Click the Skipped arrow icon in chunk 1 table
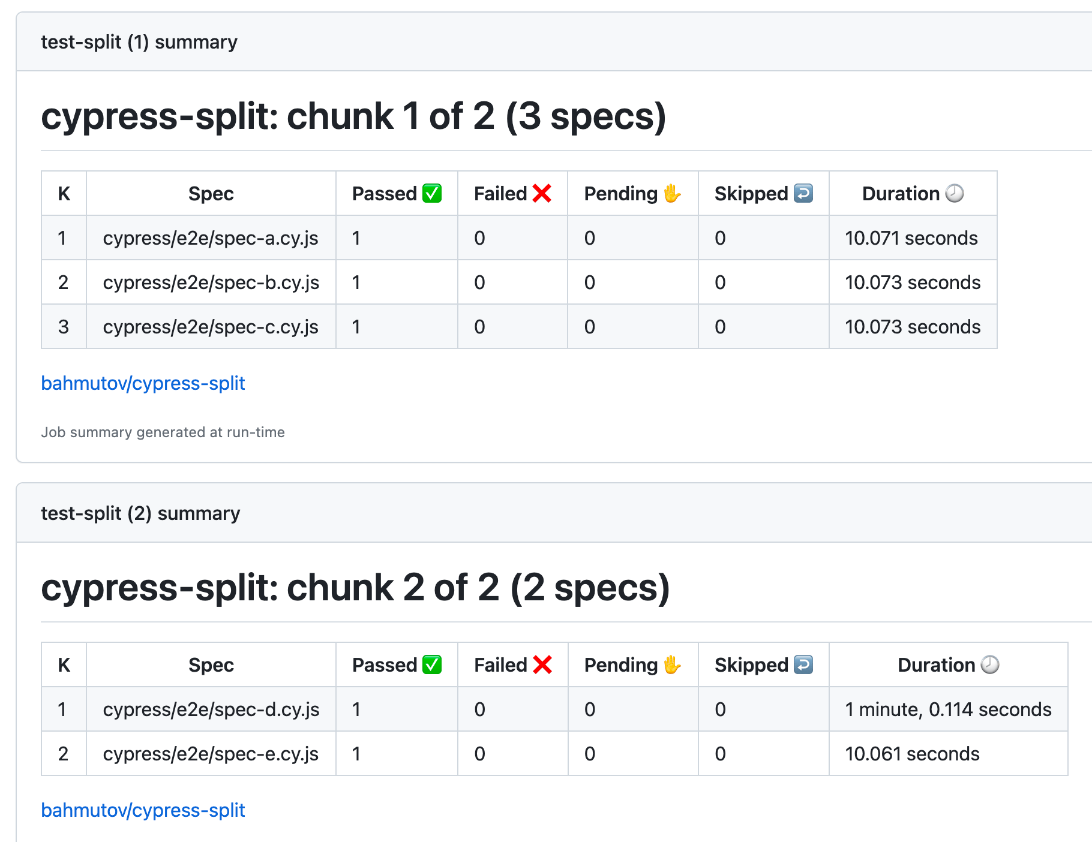 point(803,193)
